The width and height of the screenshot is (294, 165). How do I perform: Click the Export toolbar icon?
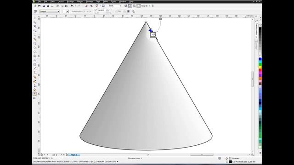[91, 6]
